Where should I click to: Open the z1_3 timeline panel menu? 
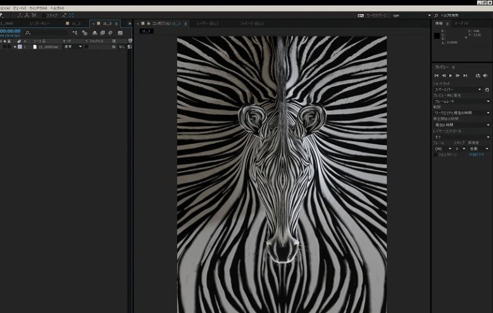coord(116,23)
